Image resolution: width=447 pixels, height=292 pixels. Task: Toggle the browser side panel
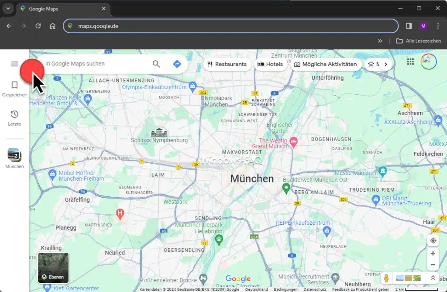[409, 26]
